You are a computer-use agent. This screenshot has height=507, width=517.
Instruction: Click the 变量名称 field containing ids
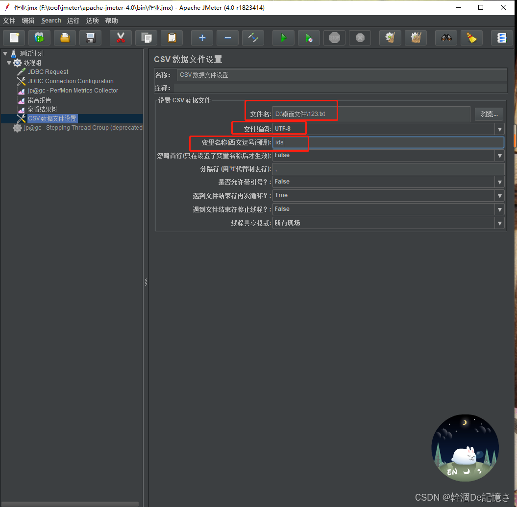click(388, 142)
